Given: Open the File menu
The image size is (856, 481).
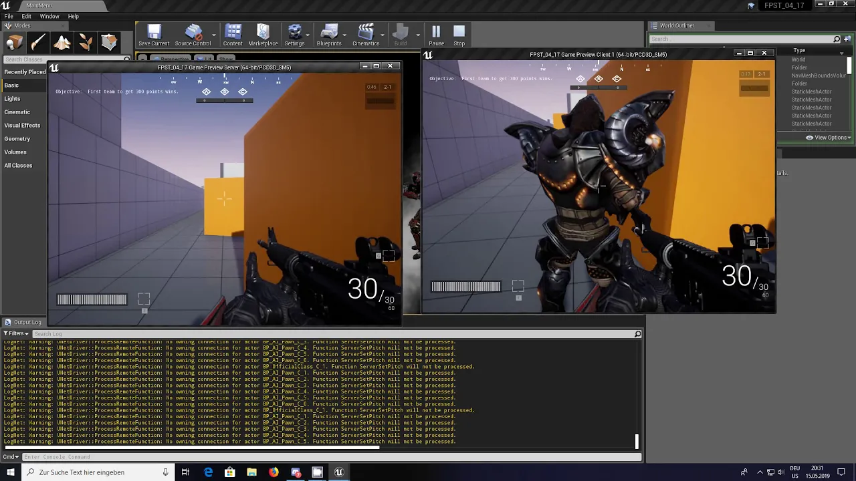Looking at the screenshot, I should coord(9,16).
